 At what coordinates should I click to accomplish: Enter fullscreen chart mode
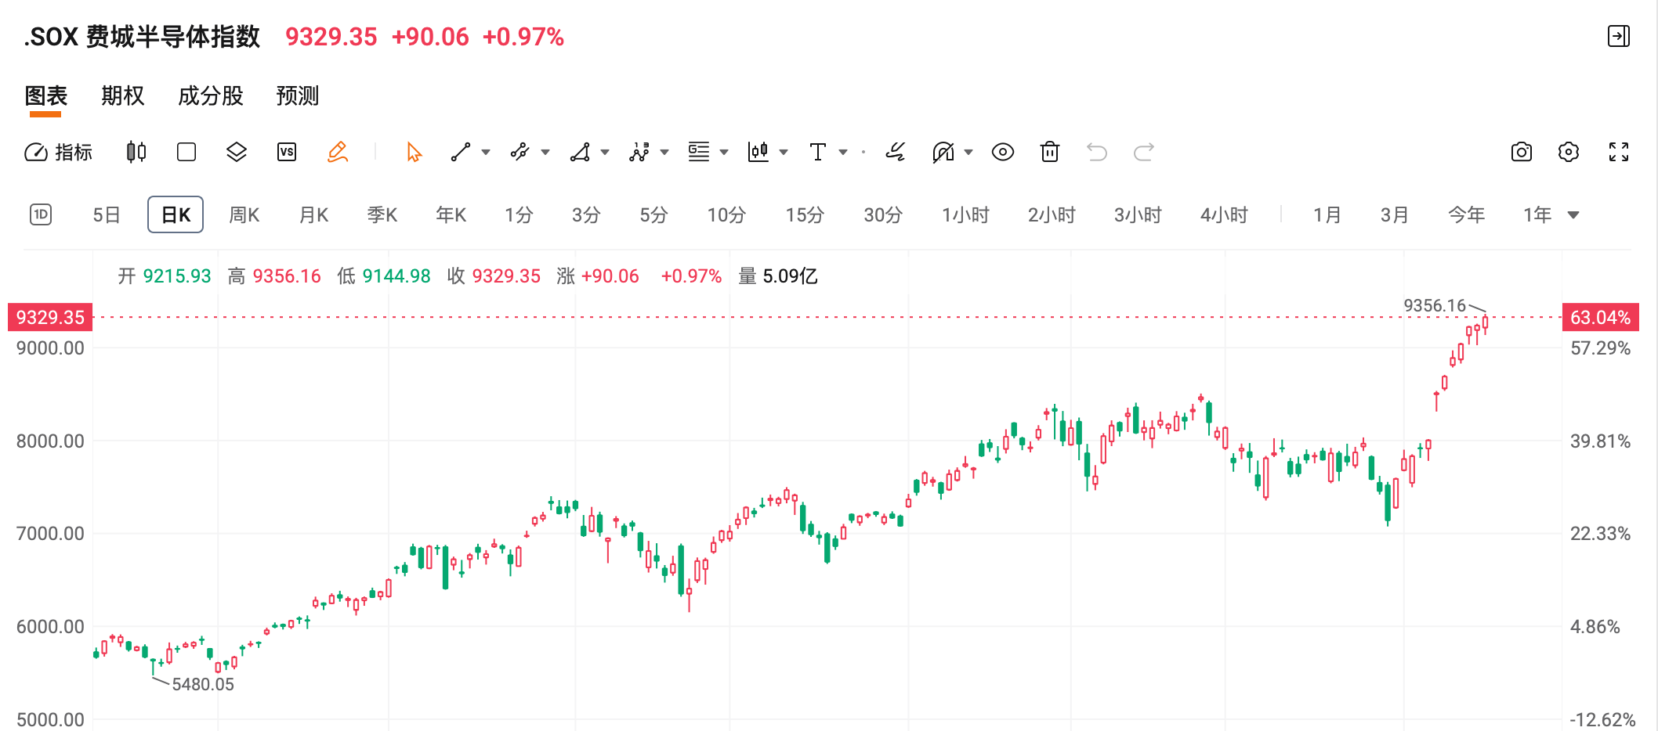click(1619, 152)
